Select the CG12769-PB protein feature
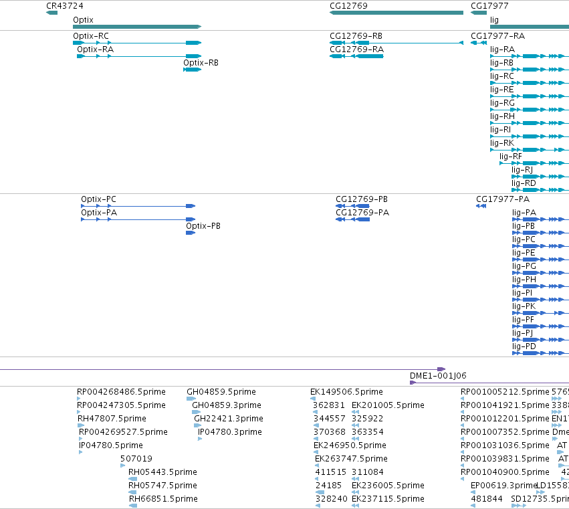This screenshot has height=509, width=569. click(x=353, y=206)
